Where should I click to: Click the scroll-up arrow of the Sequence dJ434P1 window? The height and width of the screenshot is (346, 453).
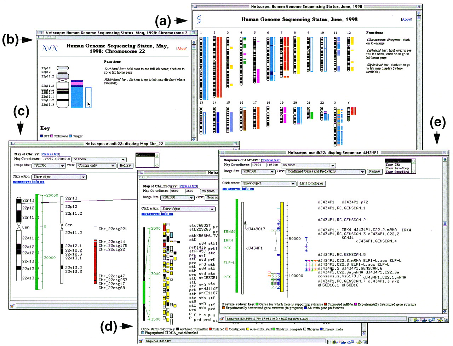[x=445, y=159]
